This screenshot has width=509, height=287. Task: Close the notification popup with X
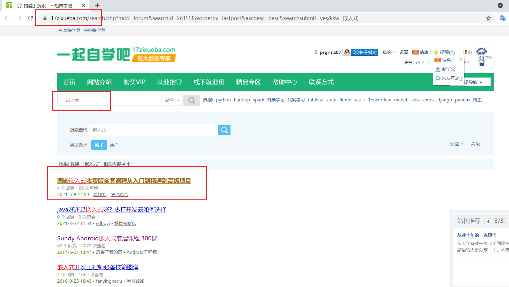(x=461, y=59)
